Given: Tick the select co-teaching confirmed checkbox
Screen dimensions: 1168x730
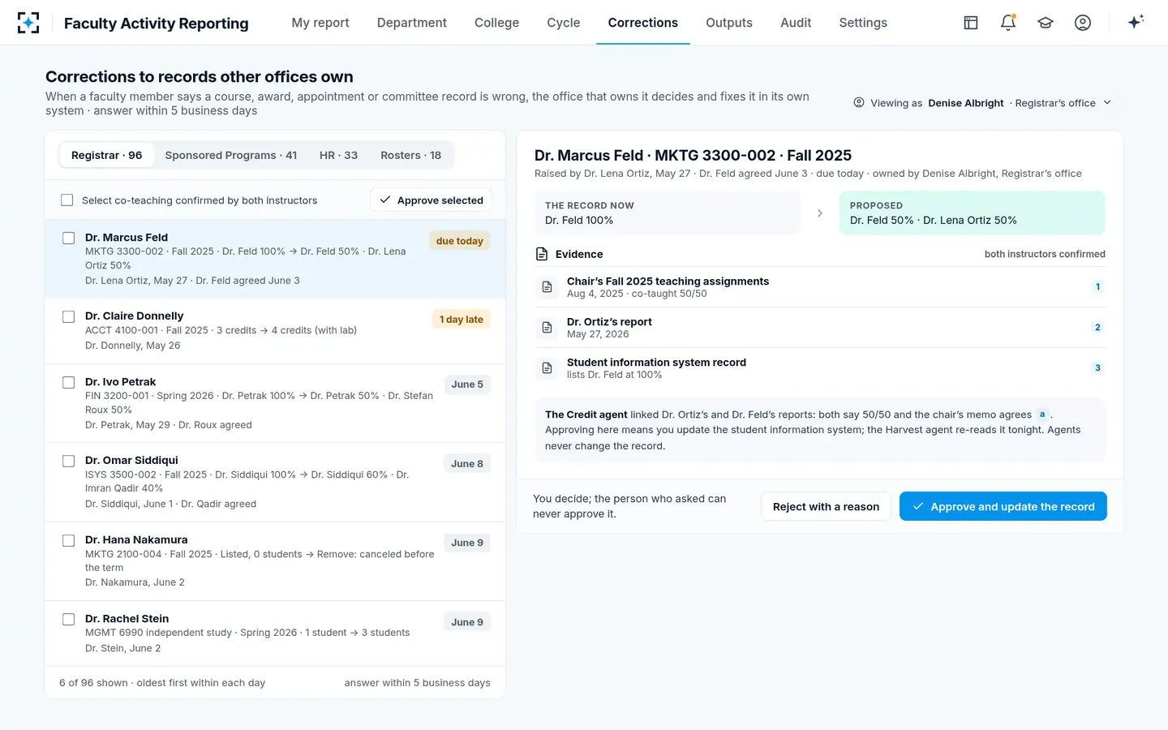Looking at the screenshot, I should (67, 200).
